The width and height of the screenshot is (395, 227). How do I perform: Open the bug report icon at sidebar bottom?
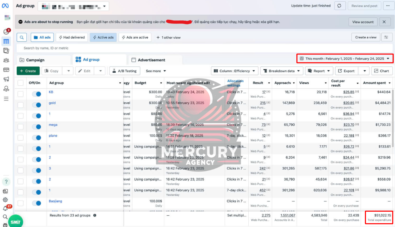pos(5,225)
